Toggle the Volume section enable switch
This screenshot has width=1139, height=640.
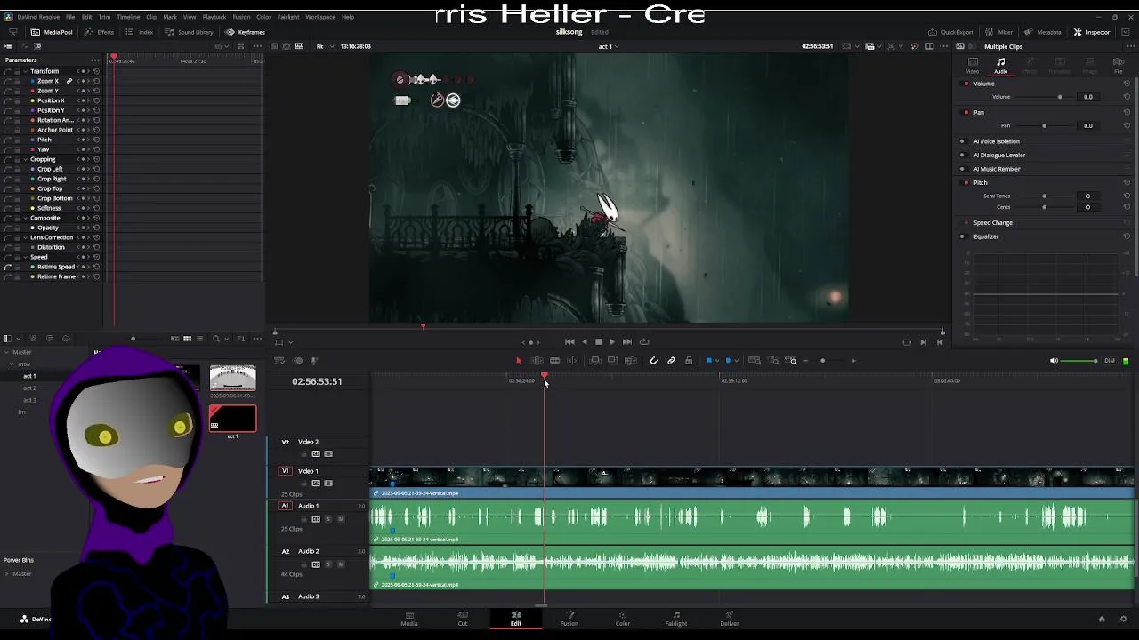[x=966, y=84]
